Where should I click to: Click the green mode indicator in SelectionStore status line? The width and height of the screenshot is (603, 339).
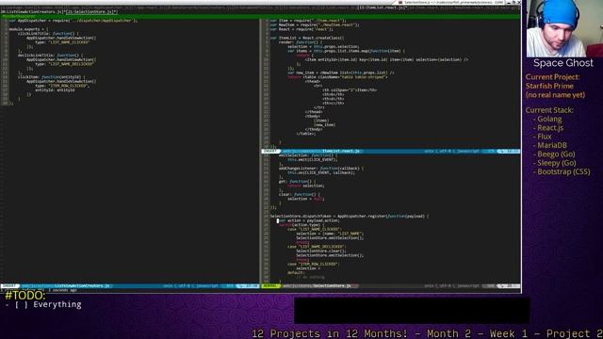tap(270, 286)
